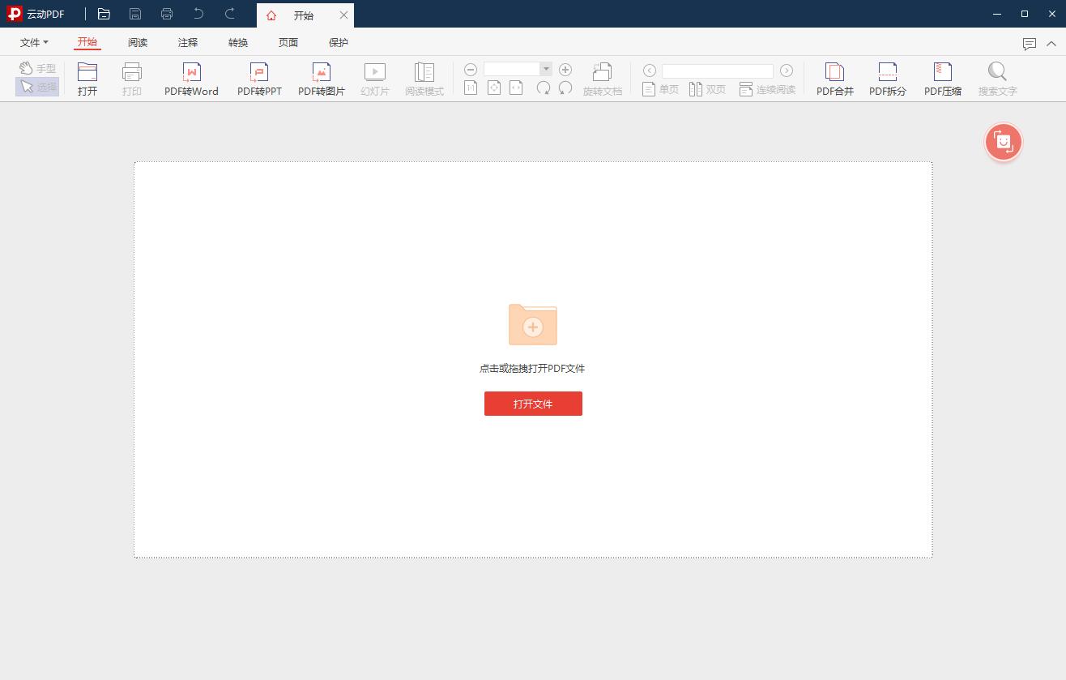Click the floating red assistant button
Screen dimensions: 1066x680
click(x=1004, y=143)
